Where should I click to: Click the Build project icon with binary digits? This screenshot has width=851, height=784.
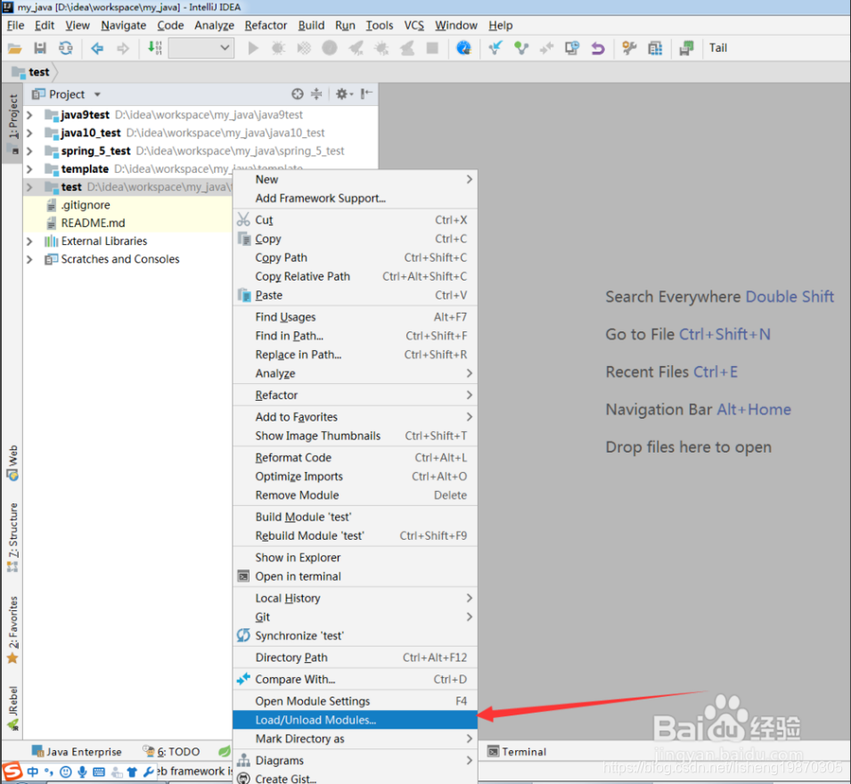pyautogui.click(x=155, y=48)
